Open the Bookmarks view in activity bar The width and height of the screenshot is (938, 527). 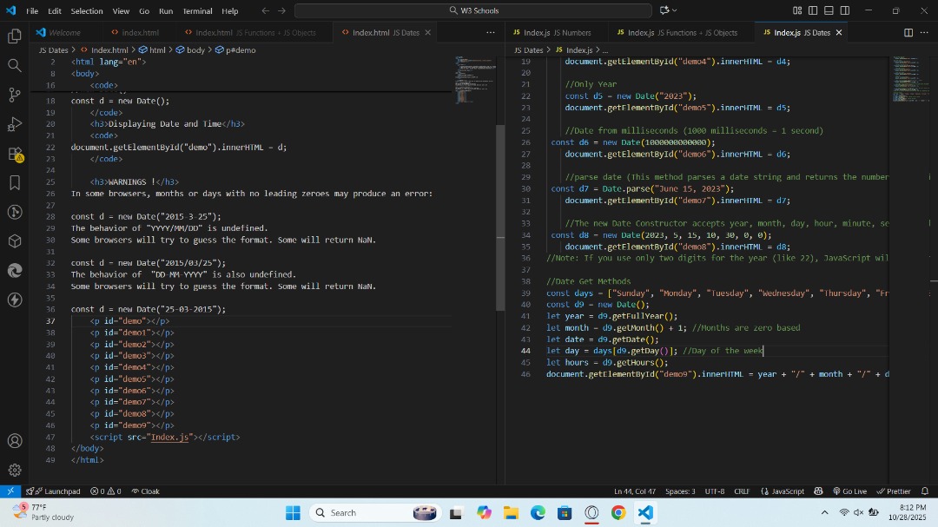15,182
